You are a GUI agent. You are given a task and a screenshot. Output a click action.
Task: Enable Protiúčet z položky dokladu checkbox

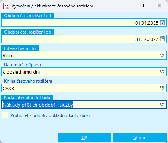tap(5, 115)
